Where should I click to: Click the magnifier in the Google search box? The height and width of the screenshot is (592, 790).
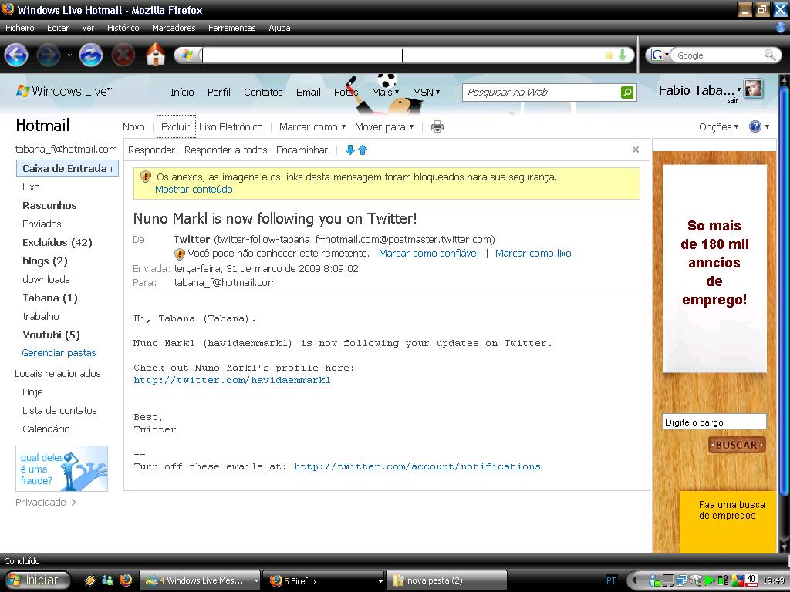(769, 55)
